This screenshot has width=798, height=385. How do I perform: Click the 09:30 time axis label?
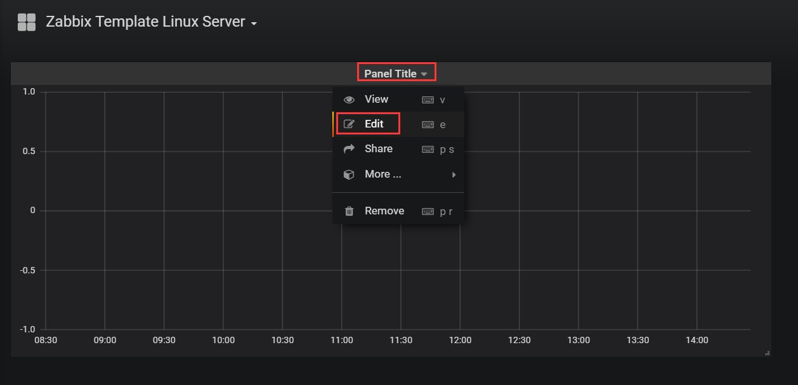coord(164,341)
